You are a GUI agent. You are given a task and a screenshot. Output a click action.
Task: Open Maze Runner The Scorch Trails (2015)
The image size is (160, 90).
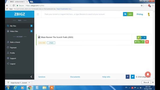[x=57, y=37]
